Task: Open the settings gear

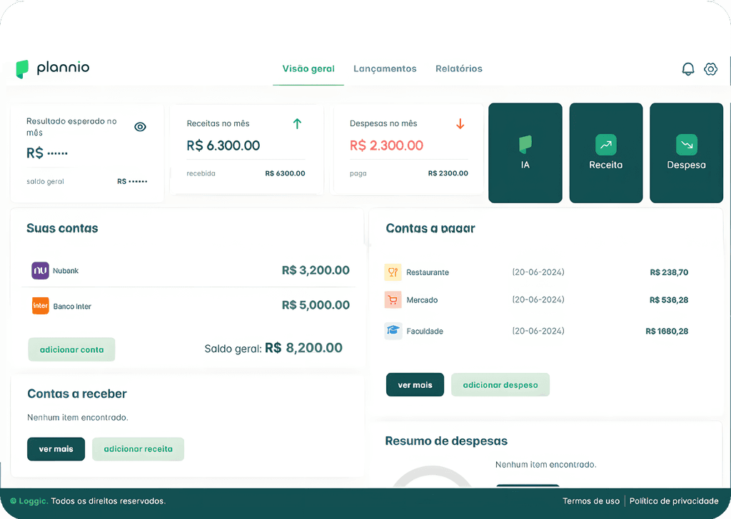Action: point(710,68)
